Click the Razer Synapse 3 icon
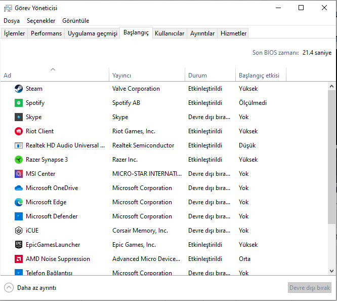Viewport: 337px width, 301px height. coord(19,160)
